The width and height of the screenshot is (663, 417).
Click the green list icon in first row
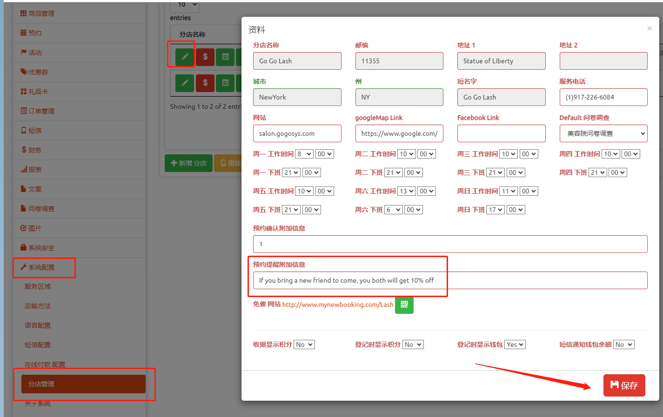point(226,57)
